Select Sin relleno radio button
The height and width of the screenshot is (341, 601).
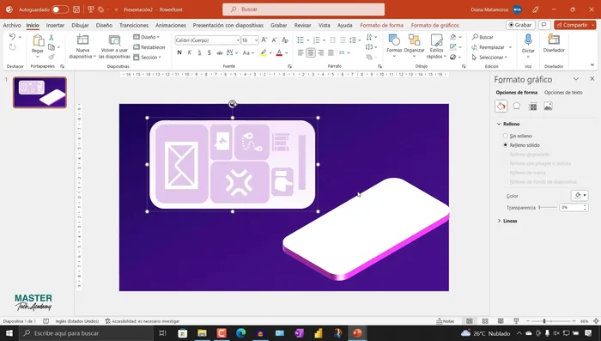click(x=505, y=136)
